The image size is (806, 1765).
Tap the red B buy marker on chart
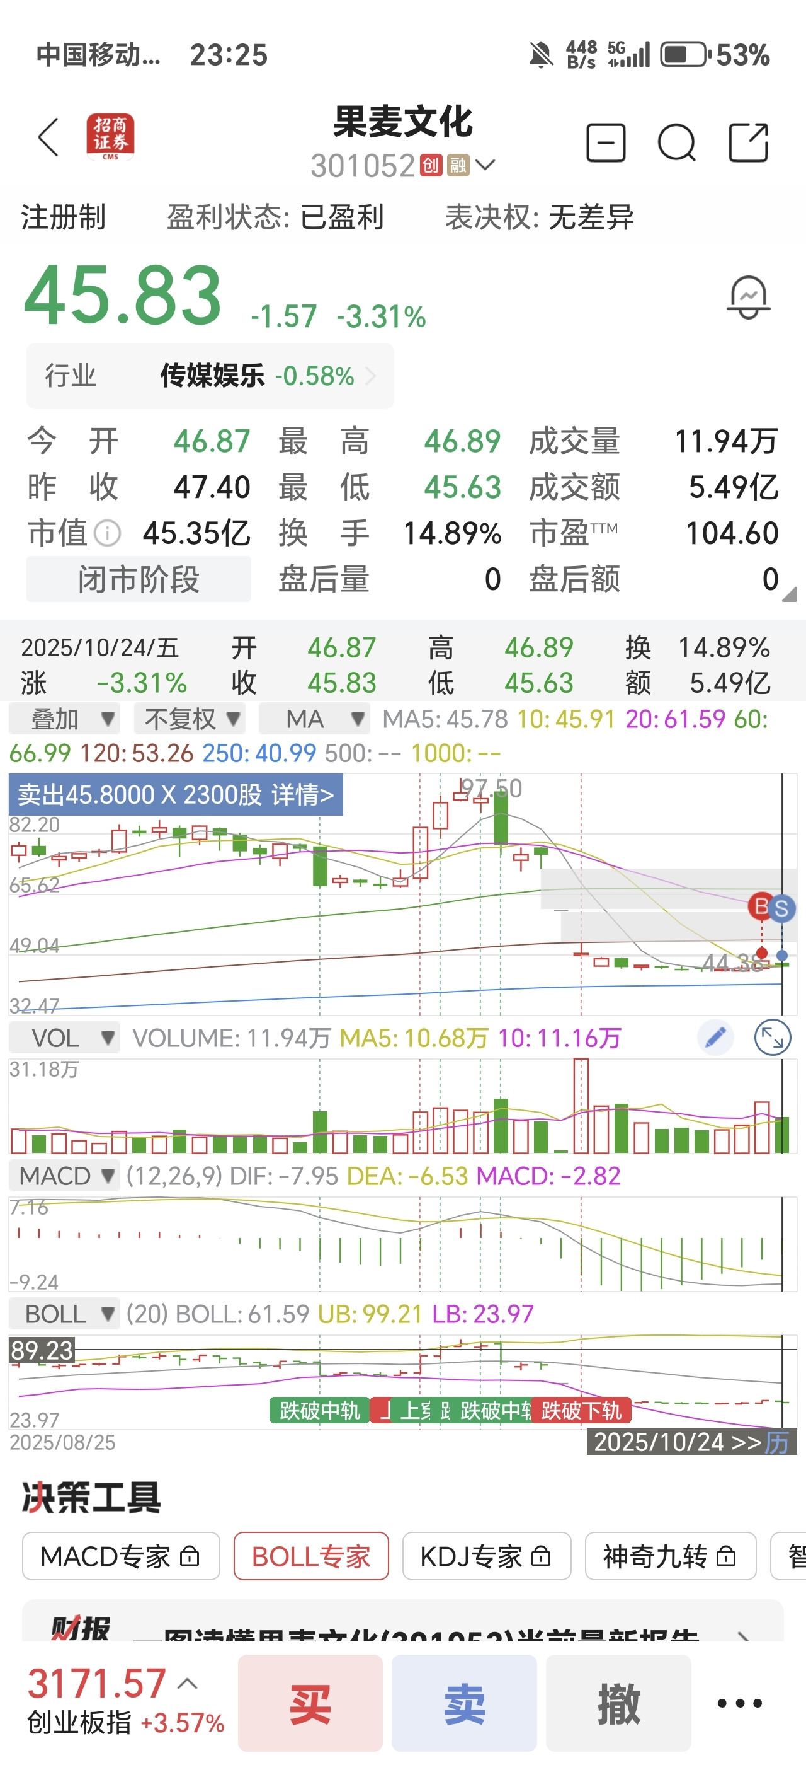point(760,906)
